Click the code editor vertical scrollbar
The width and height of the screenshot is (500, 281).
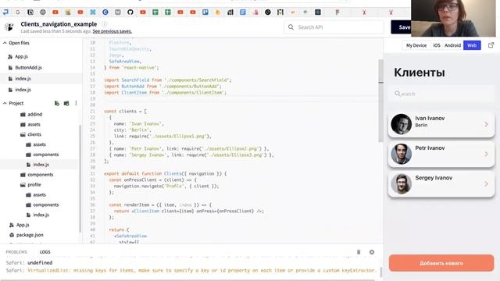(x=380, y=101)
